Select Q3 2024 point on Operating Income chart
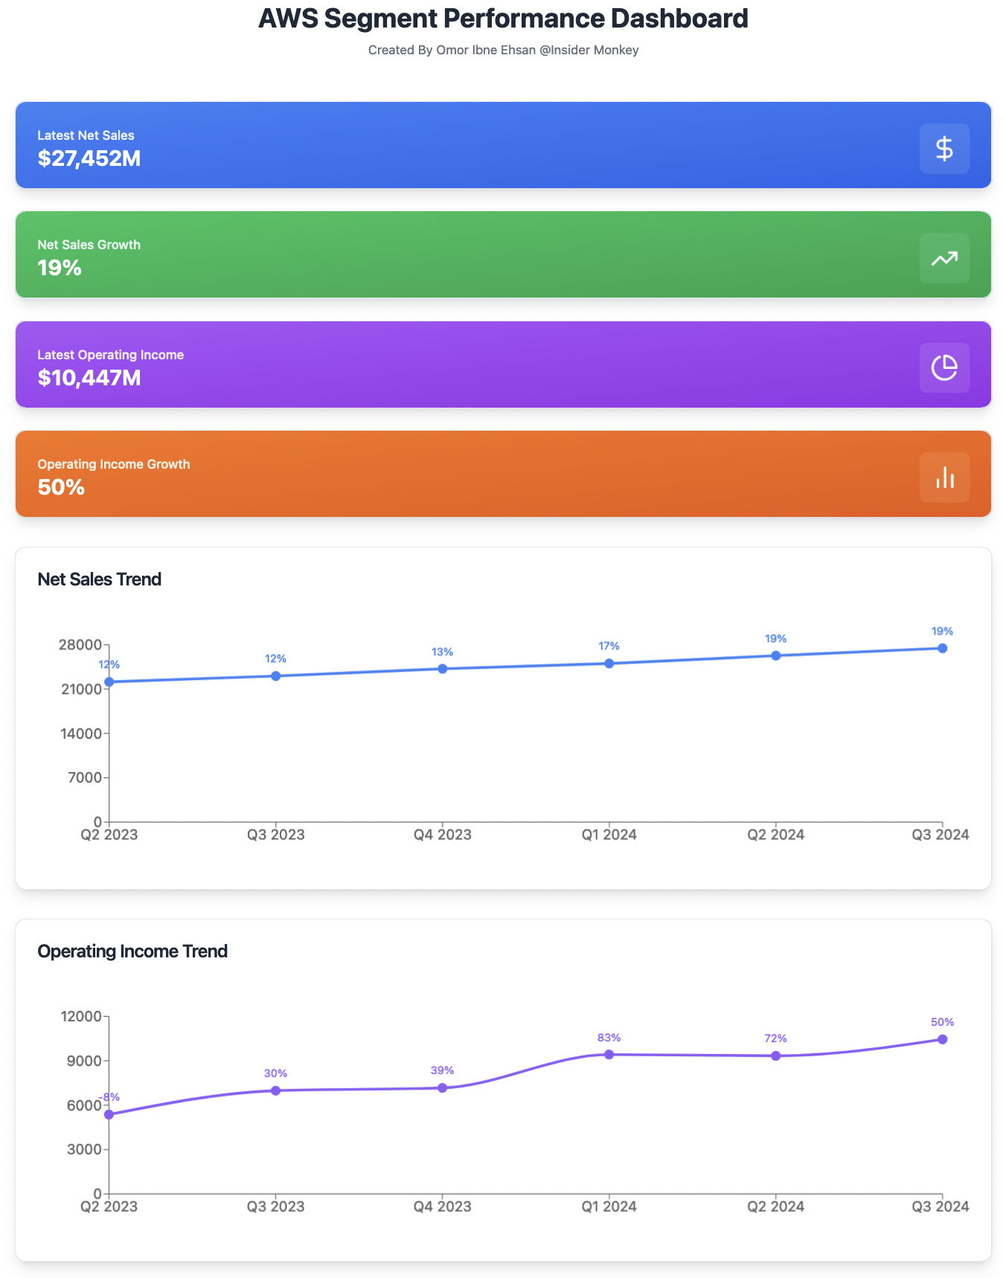1003x1278 pixels. click(942, 1039)
